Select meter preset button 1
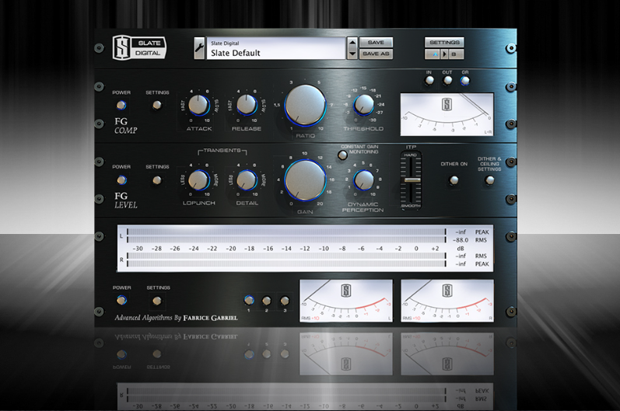Image resolution: width=620 pixels, height=411 pixels. (x=249, y=301)
